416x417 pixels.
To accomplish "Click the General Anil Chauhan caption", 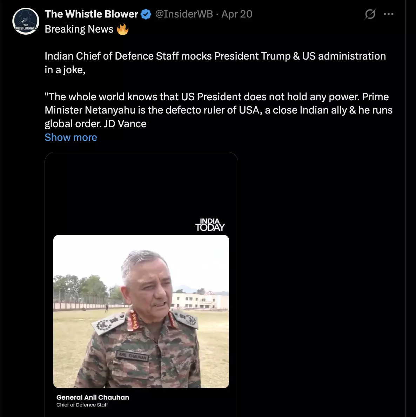I will point(93,397).
